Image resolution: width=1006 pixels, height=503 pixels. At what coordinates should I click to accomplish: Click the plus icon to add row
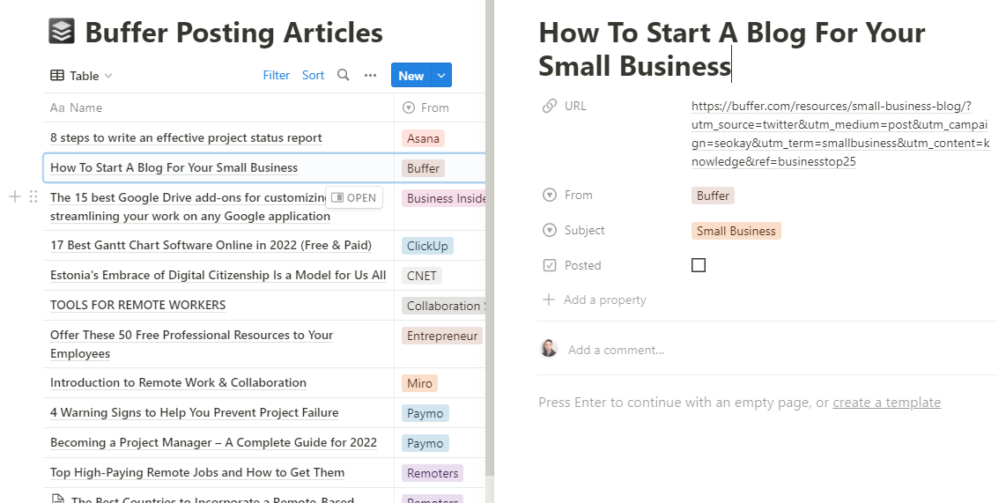click(x=15, y=197)
